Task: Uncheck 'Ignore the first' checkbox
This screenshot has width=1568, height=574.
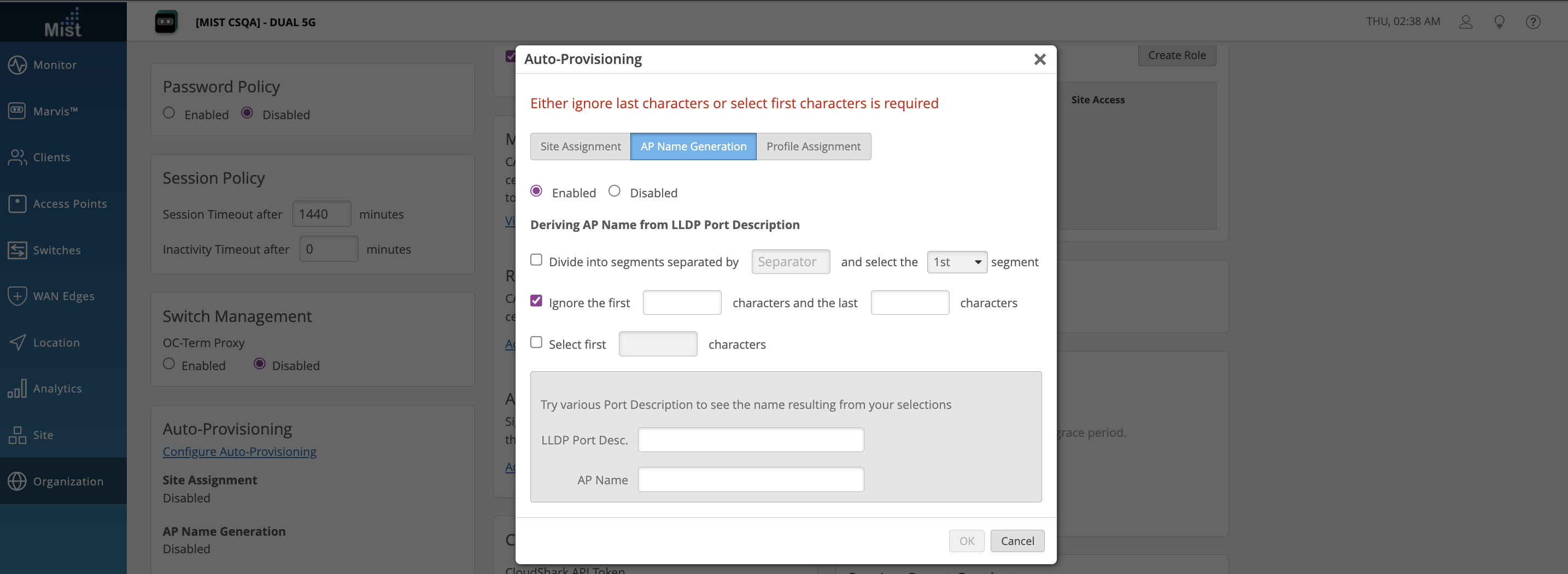Action: 536,301
